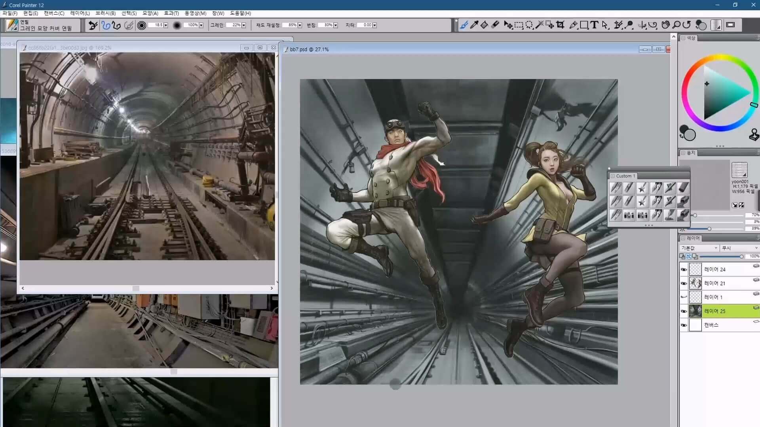Viewport: 760px width, 427px height.
Task: Open the 브러시(B) menu
Action: tap(105, 13)
